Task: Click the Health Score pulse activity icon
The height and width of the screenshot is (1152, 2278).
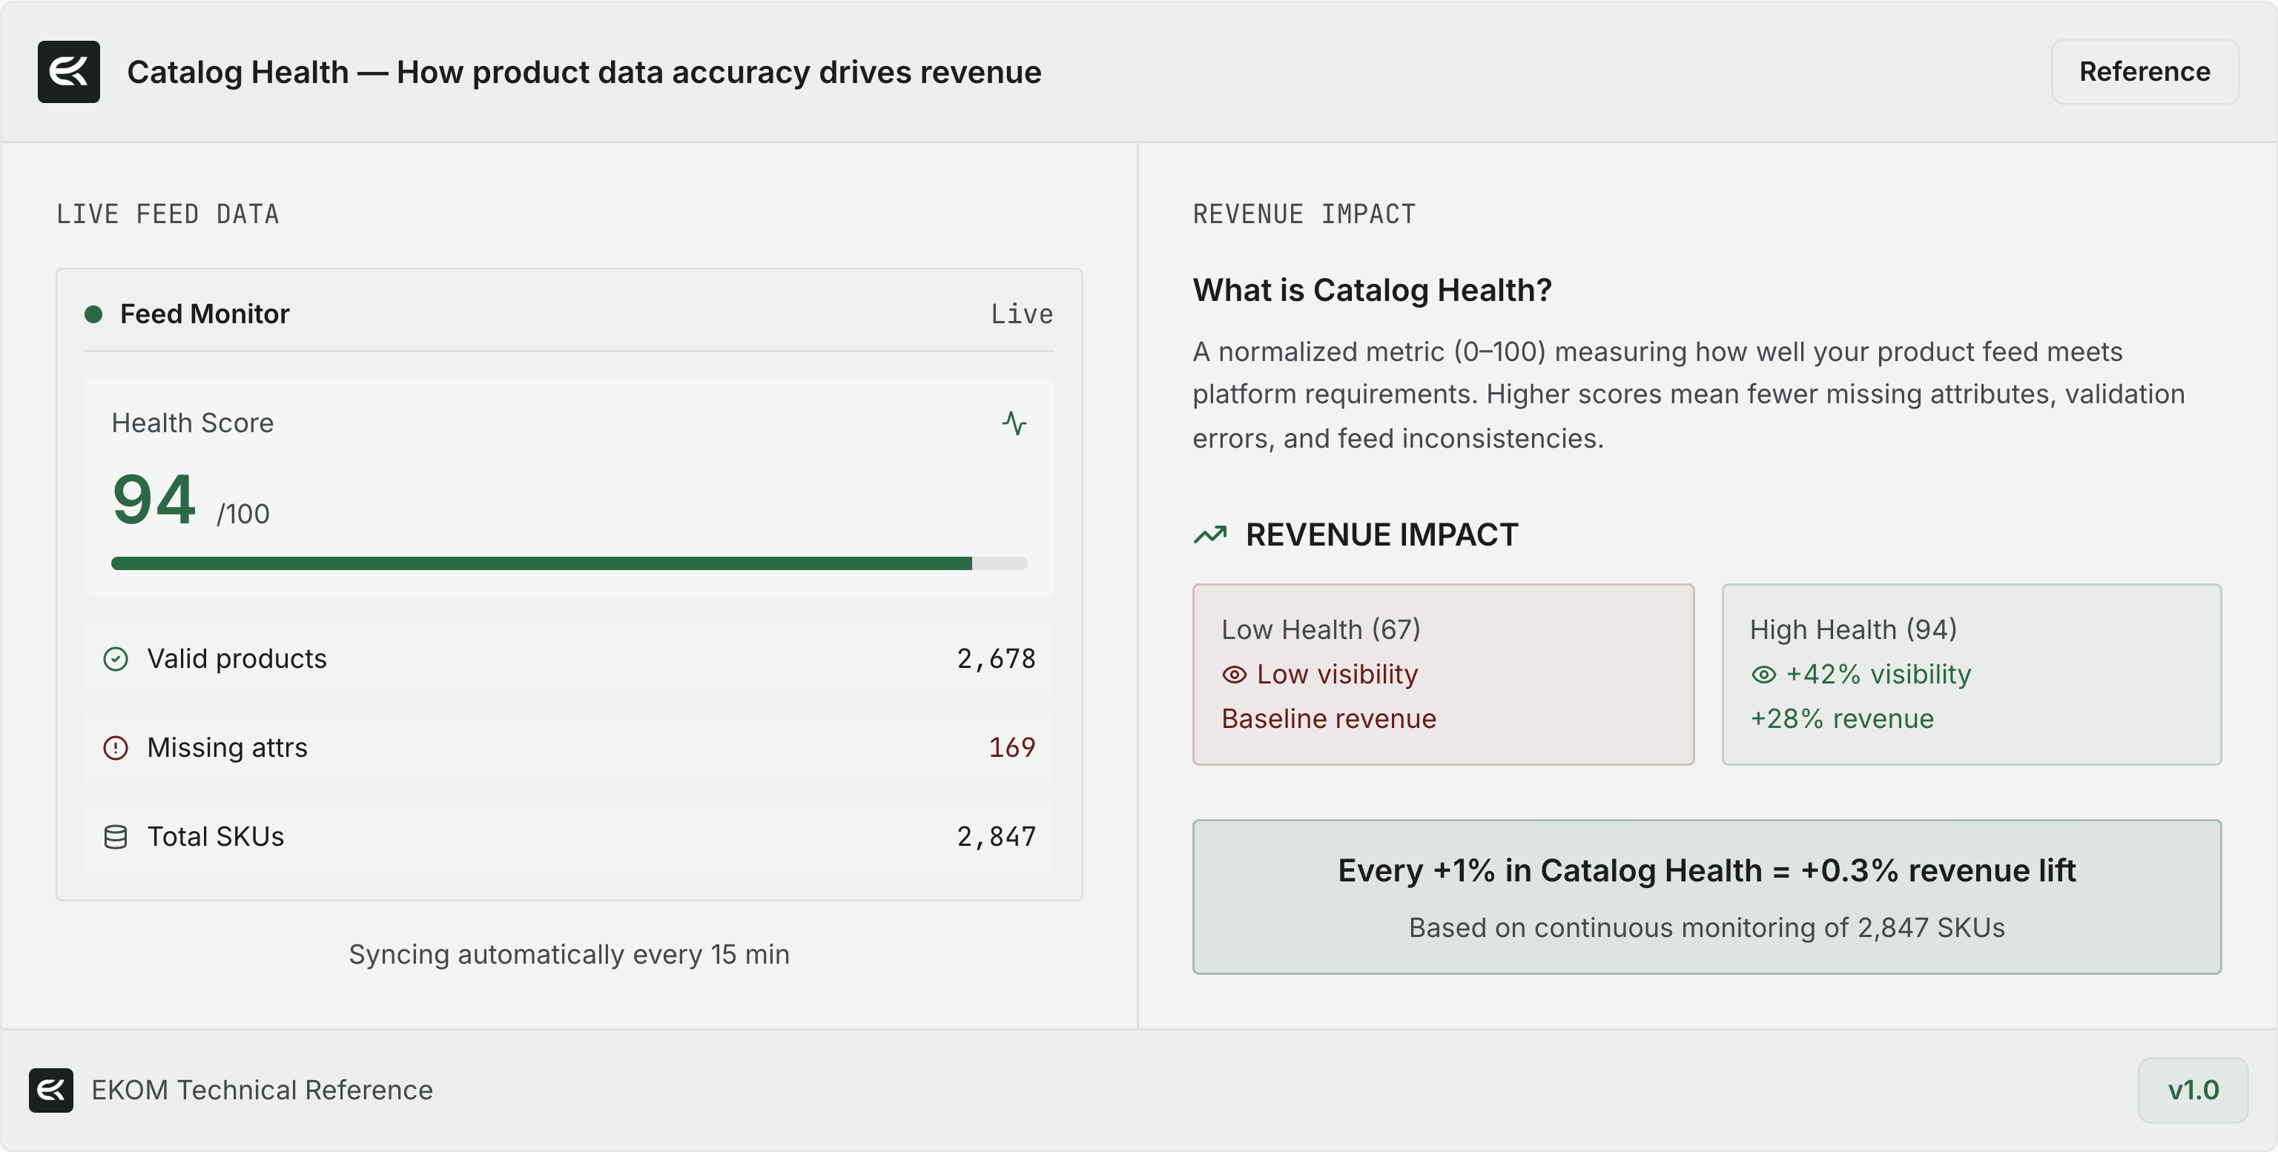Action: (x=1014, y=423)
